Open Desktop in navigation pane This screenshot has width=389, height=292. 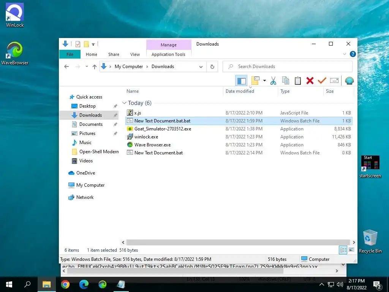click(87, 106)
